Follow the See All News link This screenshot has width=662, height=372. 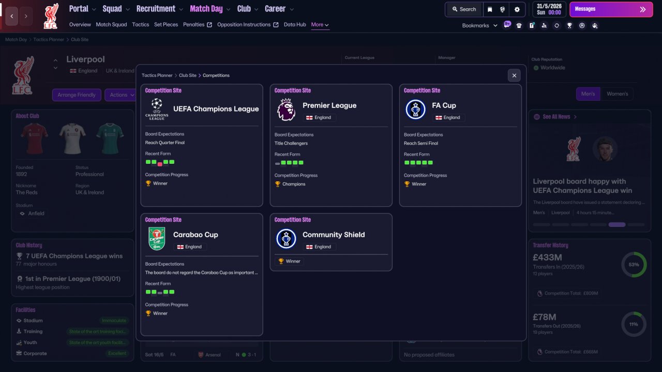click(x=555, y=117)
